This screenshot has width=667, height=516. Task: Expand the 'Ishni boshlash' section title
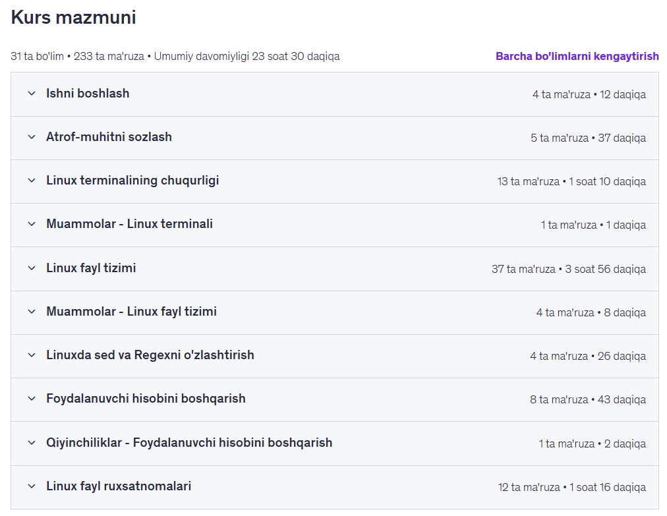pyautogui.click(x=88, y=94)
